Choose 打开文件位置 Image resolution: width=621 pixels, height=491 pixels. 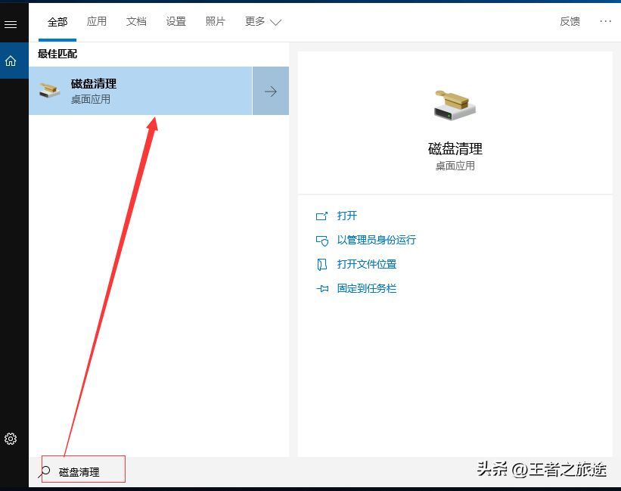click(x=367, y=264)
